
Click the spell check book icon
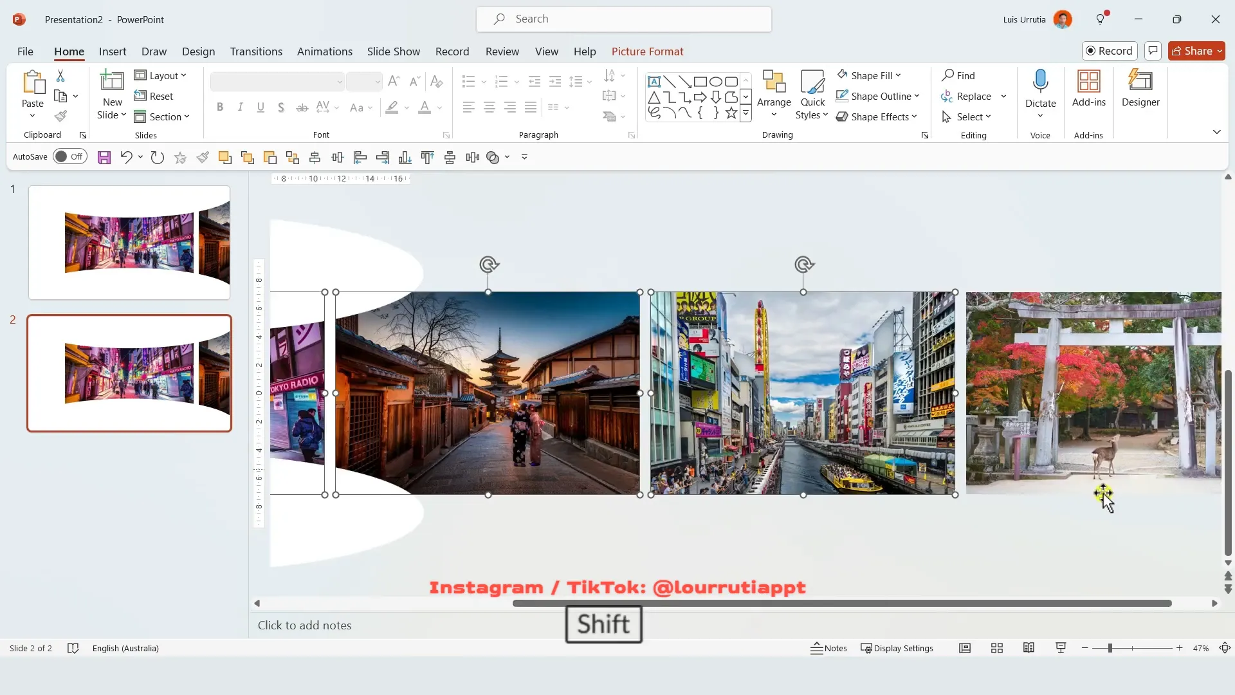[73, 648]
